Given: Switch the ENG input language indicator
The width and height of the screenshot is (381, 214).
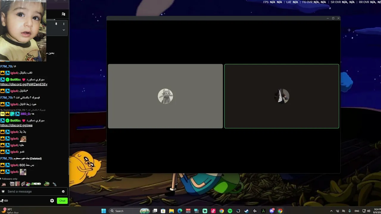Looking at the screenshot, I should click(357, 211).
